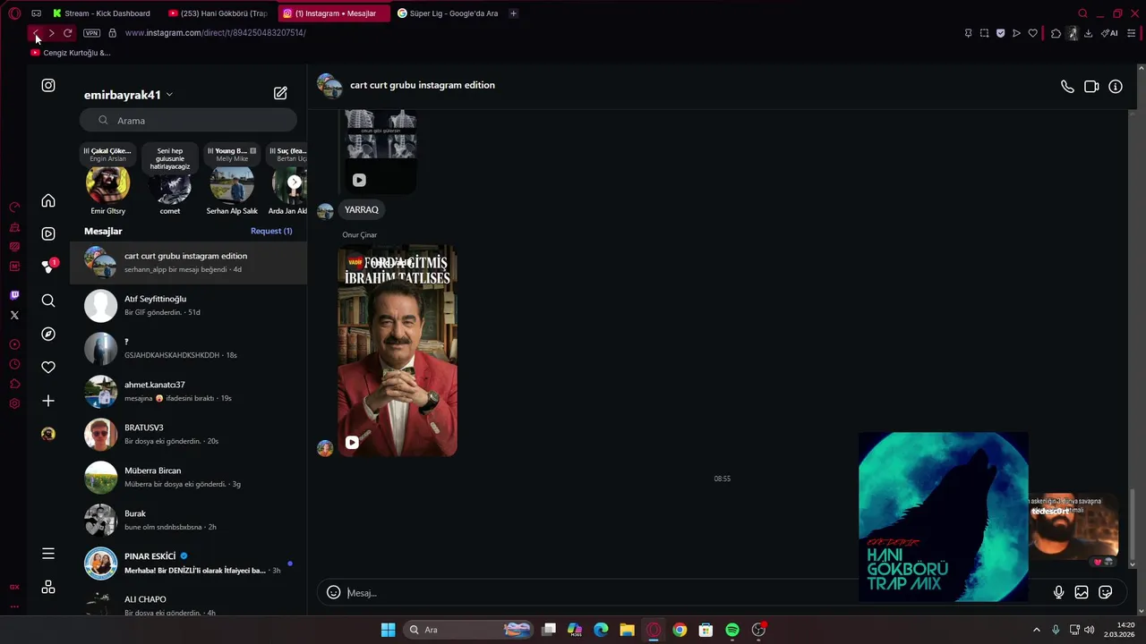Image resolution: width=1146 pixels, height=644 pixels.
Task: Switch to Süper Lig Google tab
Action: pyautogui.click(x=448, y=13)
